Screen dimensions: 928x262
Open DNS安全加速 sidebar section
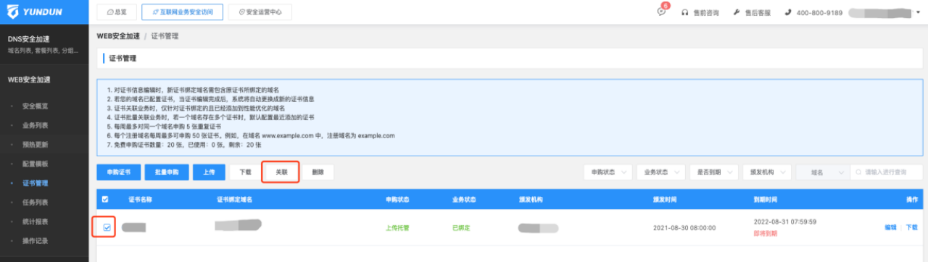coord(44,44)
